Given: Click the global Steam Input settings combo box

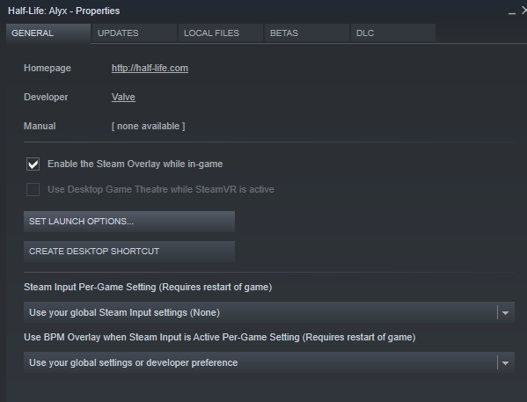Looking at the screenshot, I should 269,312.
